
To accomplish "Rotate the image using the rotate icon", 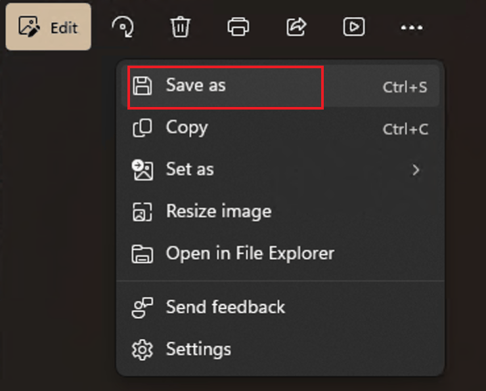I will [122, 27].
